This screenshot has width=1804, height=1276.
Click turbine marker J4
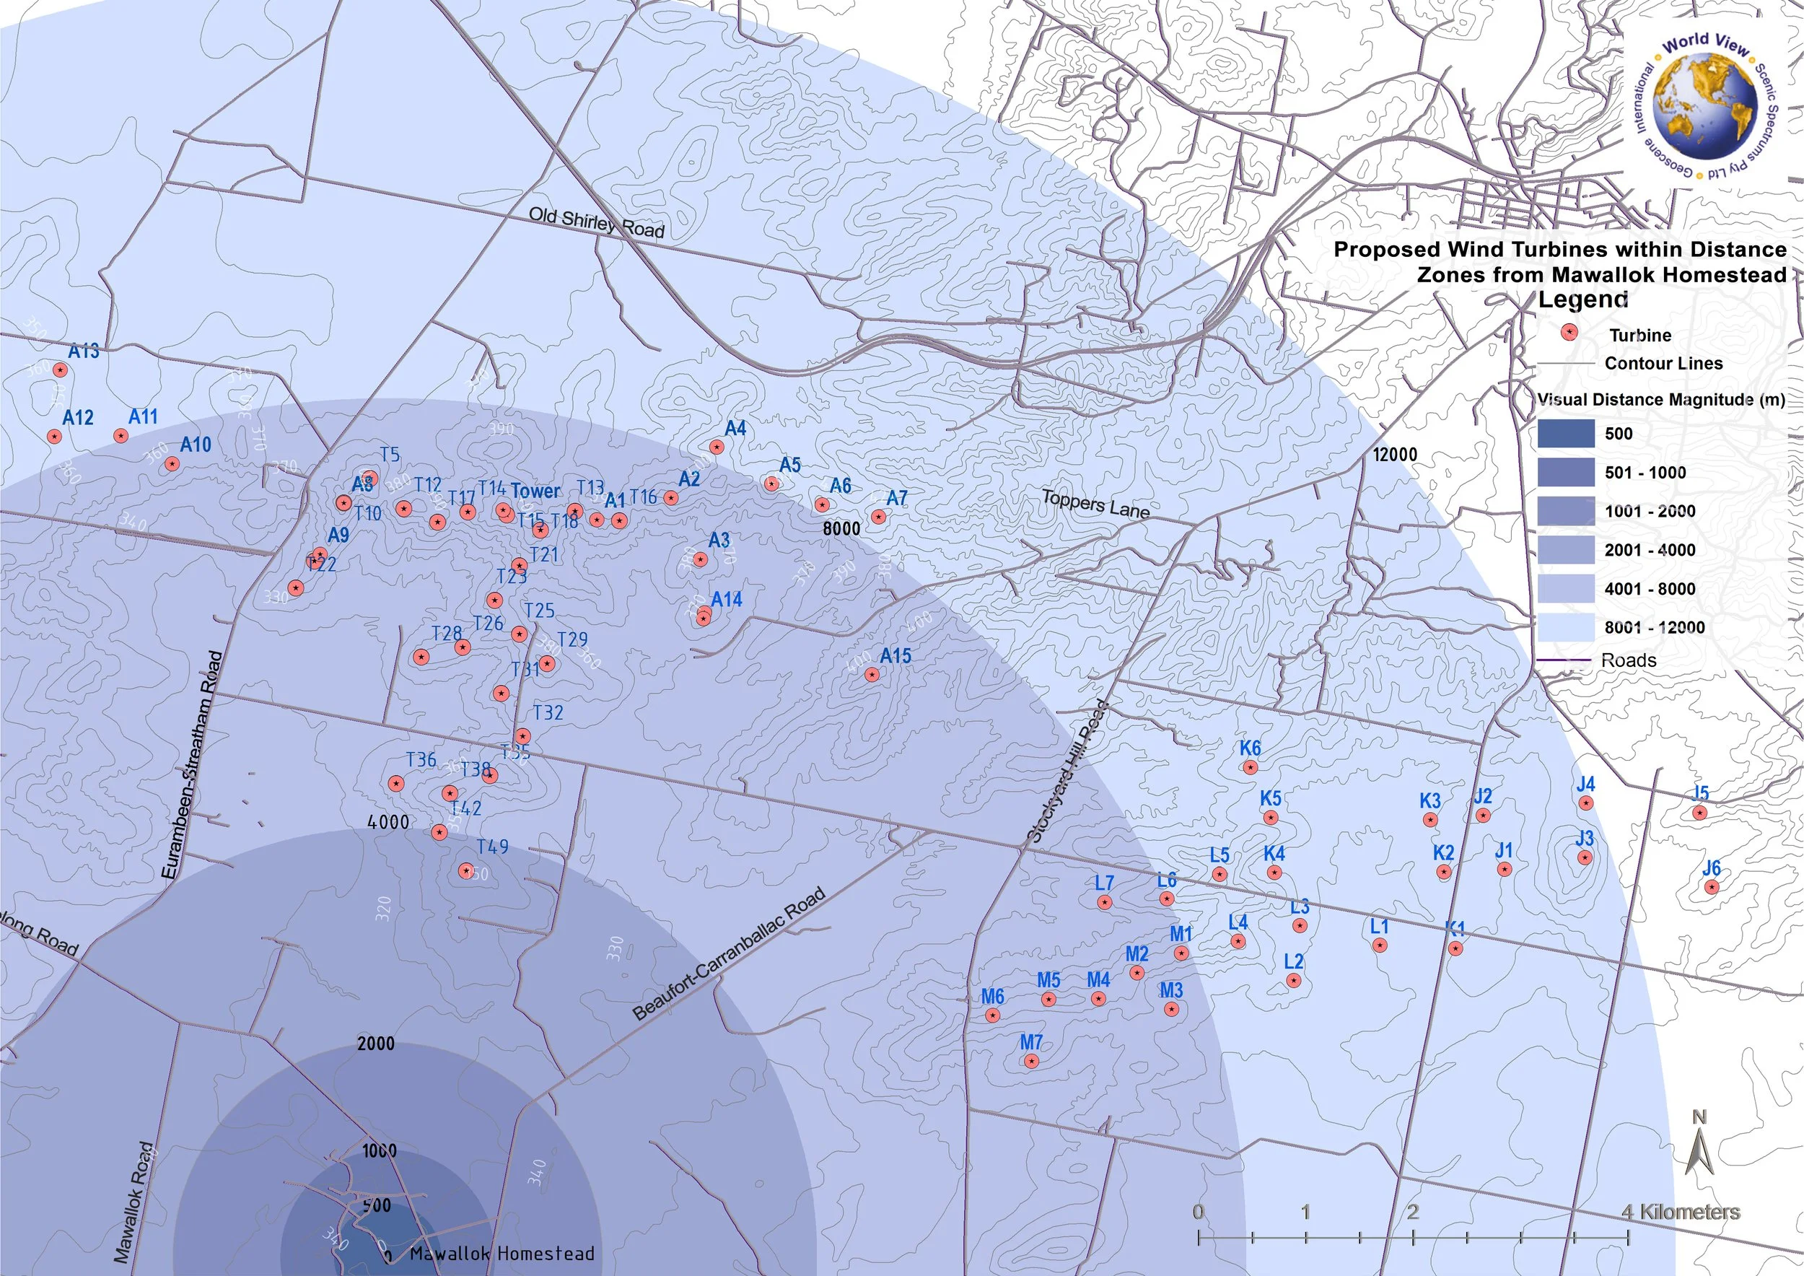(x=1585, y=803)
